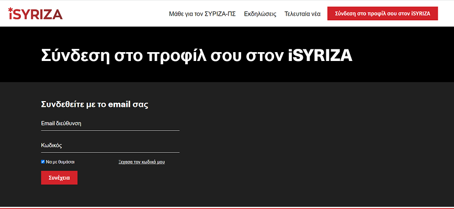Focus the Email διεύθυνση input field
Screen dimensions: 454x209
(110, 124)
